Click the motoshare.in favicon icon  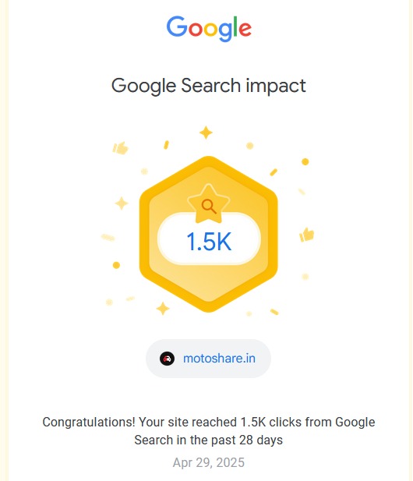coord(167,359)
